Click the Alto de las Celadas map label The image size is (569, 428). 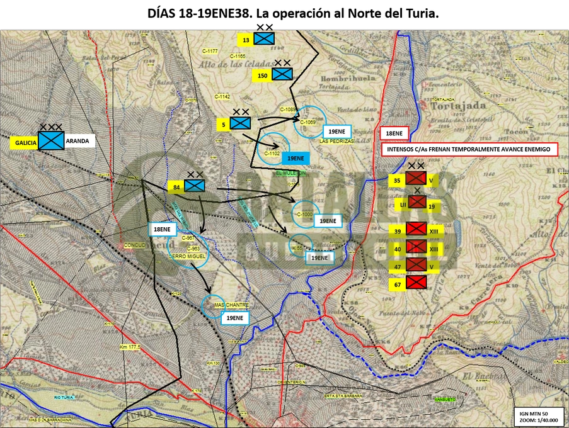236,64
